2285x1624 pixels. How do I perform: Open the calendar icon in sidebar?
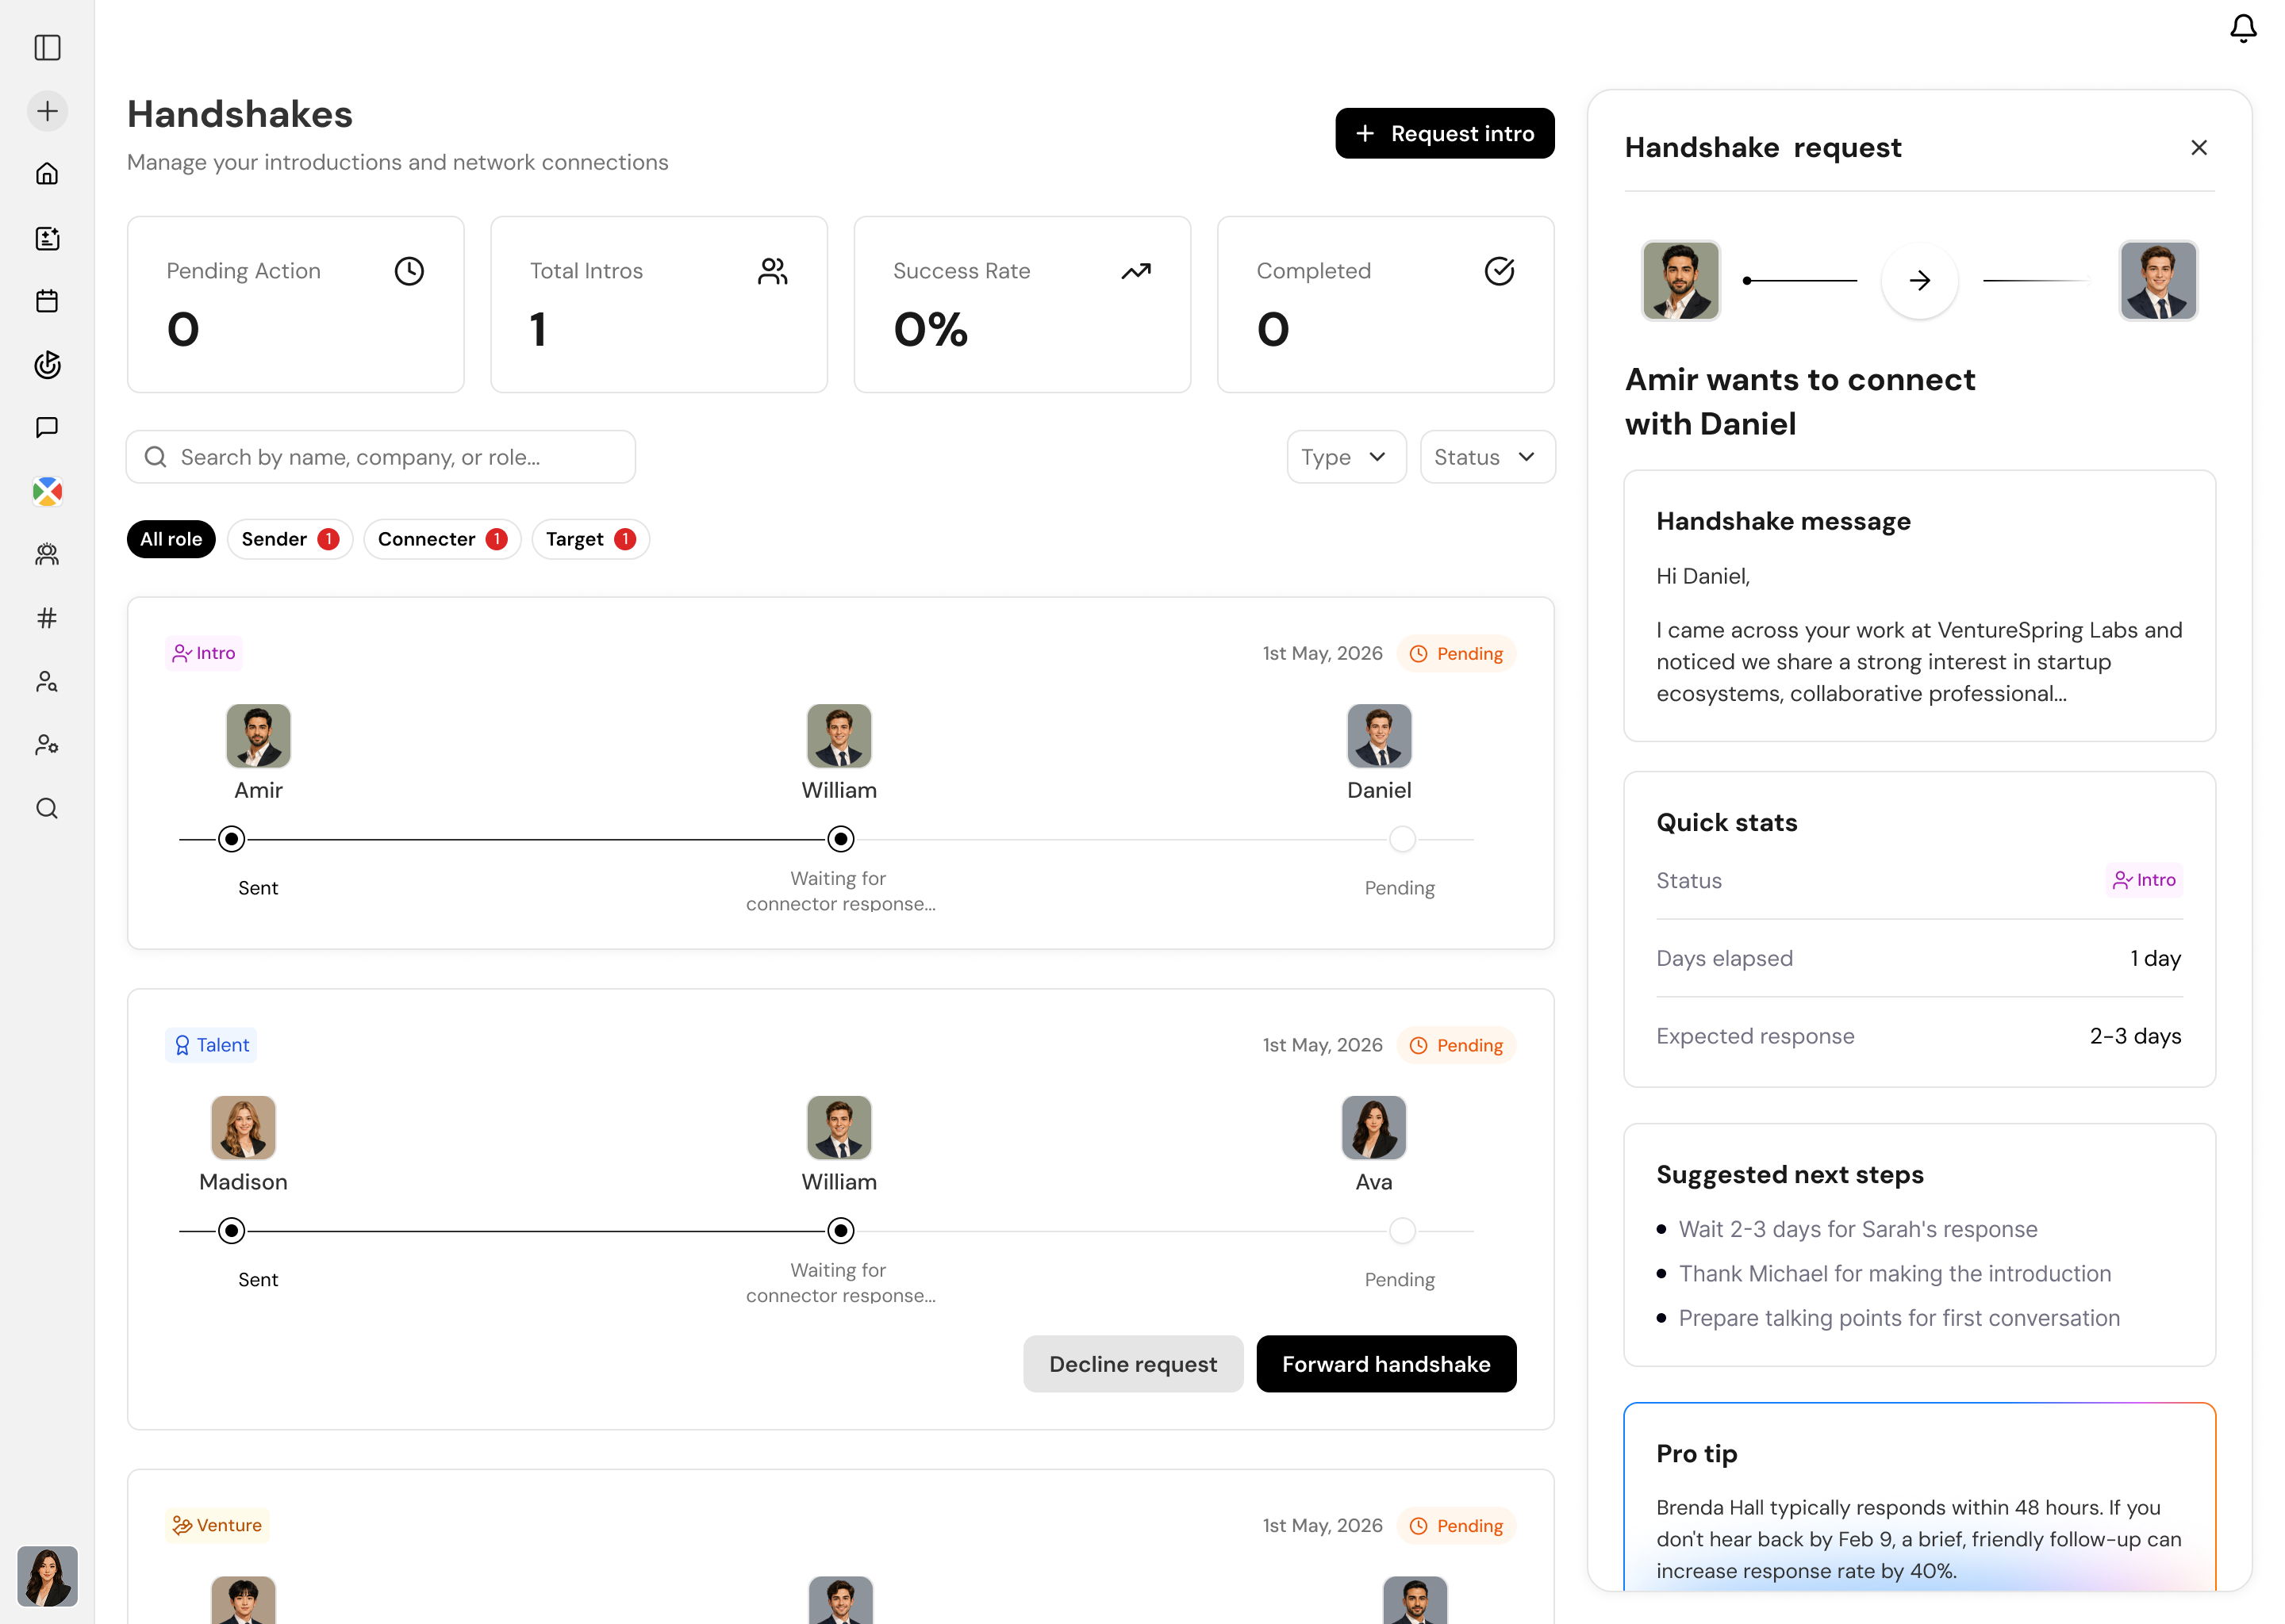(x=47, y=301)
